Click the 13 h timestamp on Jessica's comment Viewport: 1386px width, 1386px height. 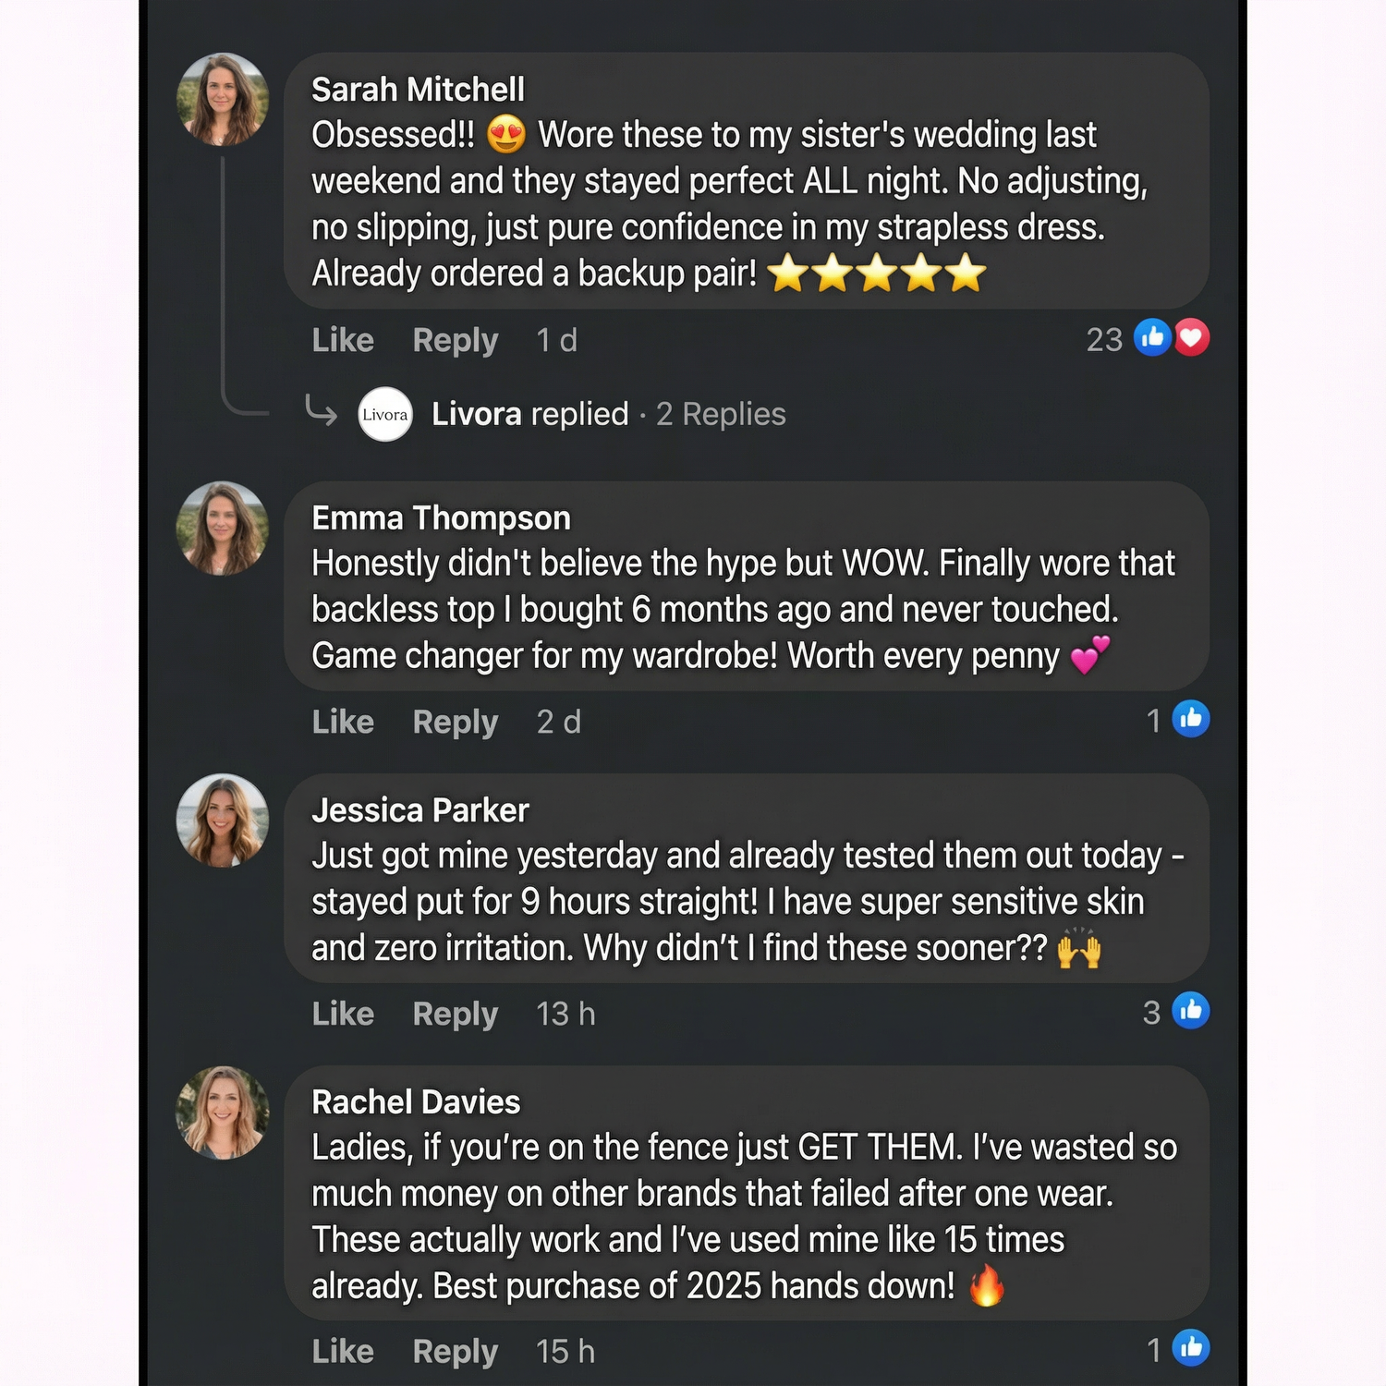[565, 1014]
